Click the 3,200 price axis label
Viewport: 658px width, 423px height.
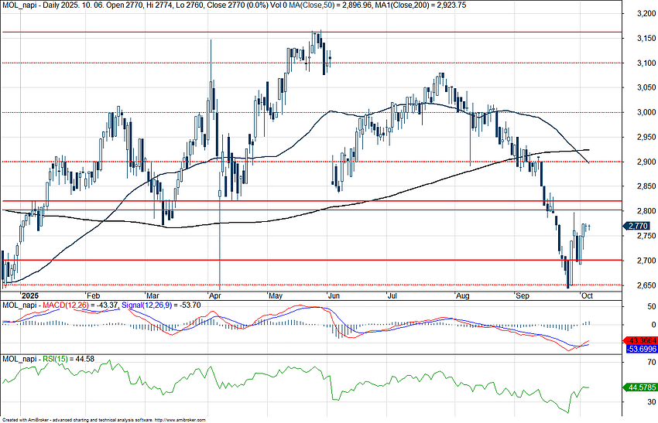[x=642, y=13]
